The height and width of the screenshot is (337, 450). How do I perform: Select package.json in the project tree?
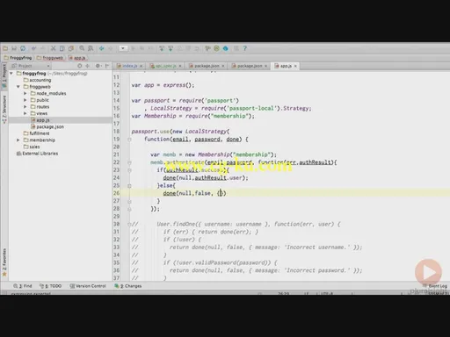[47, 126]
